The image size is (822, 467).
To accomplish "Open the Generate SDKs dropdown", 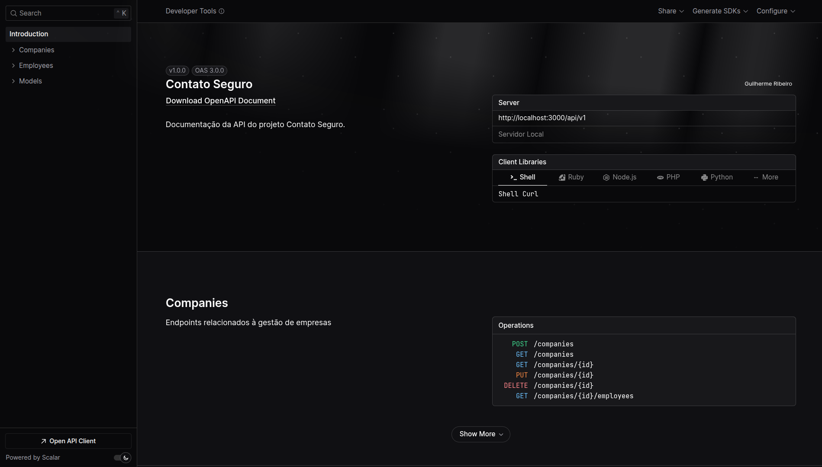I will tap(720, 11).
